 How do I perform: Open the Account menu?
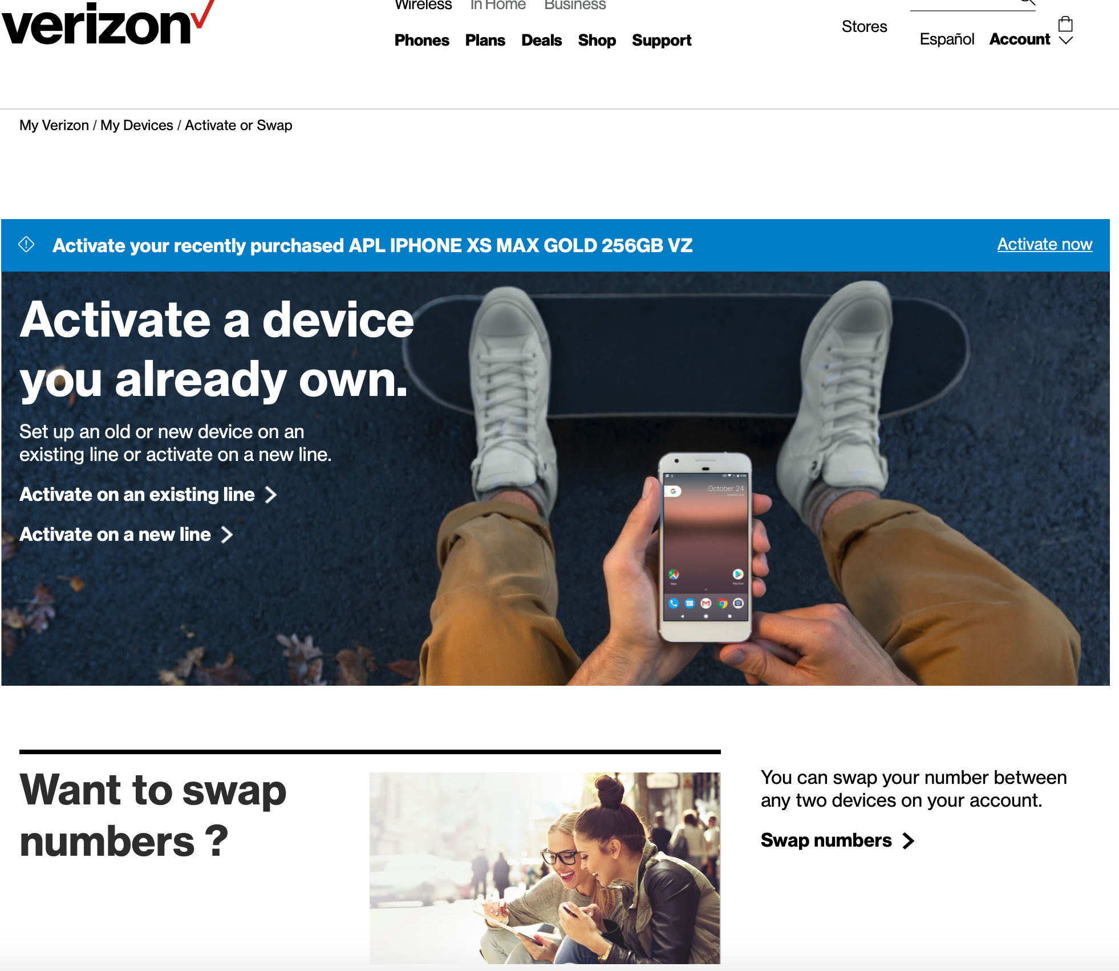pos(1020,39)
